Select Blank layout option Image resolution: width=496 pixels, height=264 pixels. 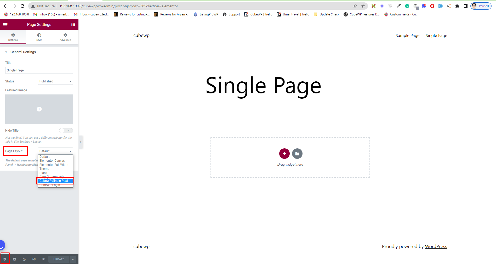(55, 173)
